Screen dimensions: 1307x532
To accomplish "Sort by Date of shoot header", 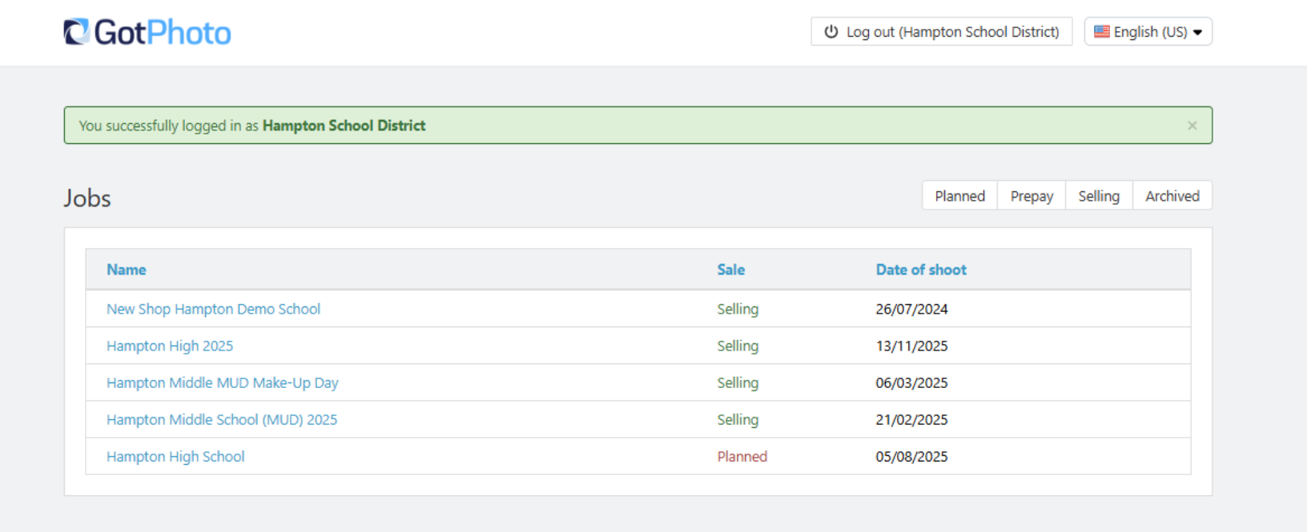I will pos(921,270).
